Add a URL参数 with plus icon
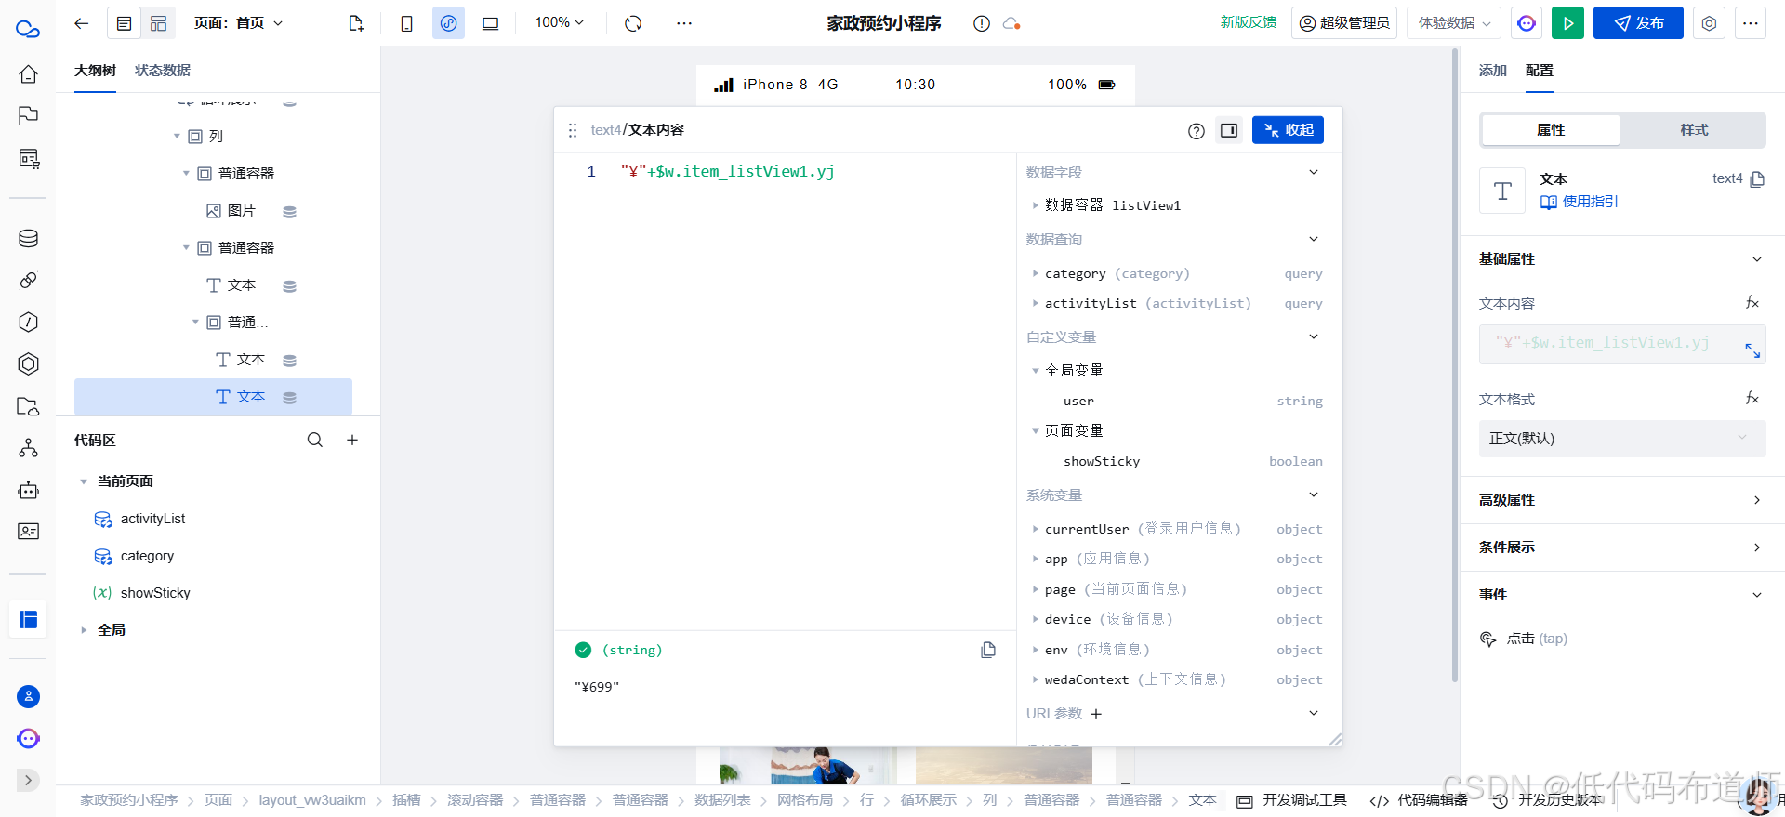The width and height of the screenshot is (1785, 817). click(1096, 714)
